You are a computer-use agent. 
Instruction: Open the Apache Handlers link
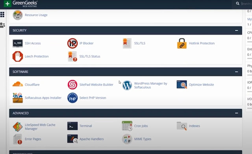pos(91,139)
